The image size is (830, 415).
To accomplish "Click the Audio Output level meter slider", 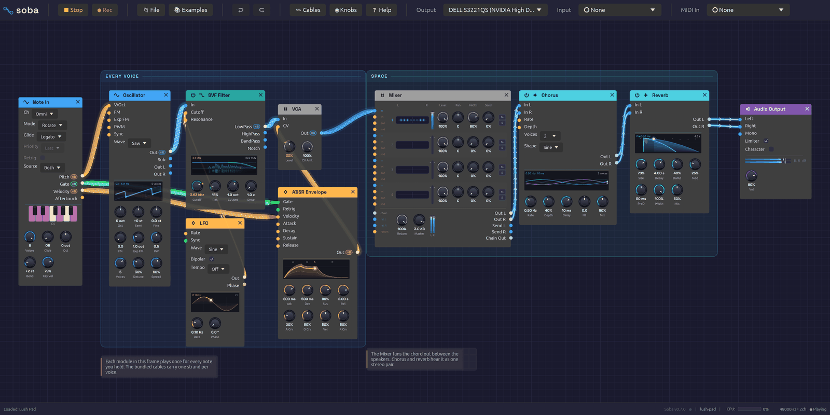I will [x=769, y=161].
